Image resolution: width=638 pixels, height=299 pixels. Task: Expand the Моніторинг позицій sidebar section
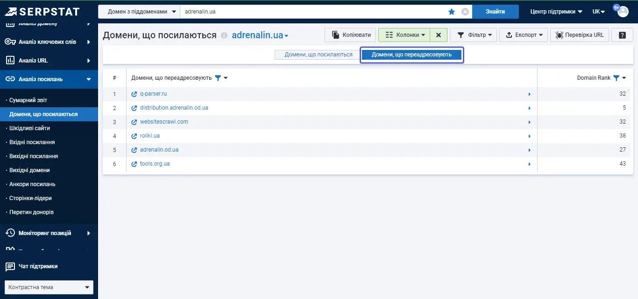[x=89, y=233]
